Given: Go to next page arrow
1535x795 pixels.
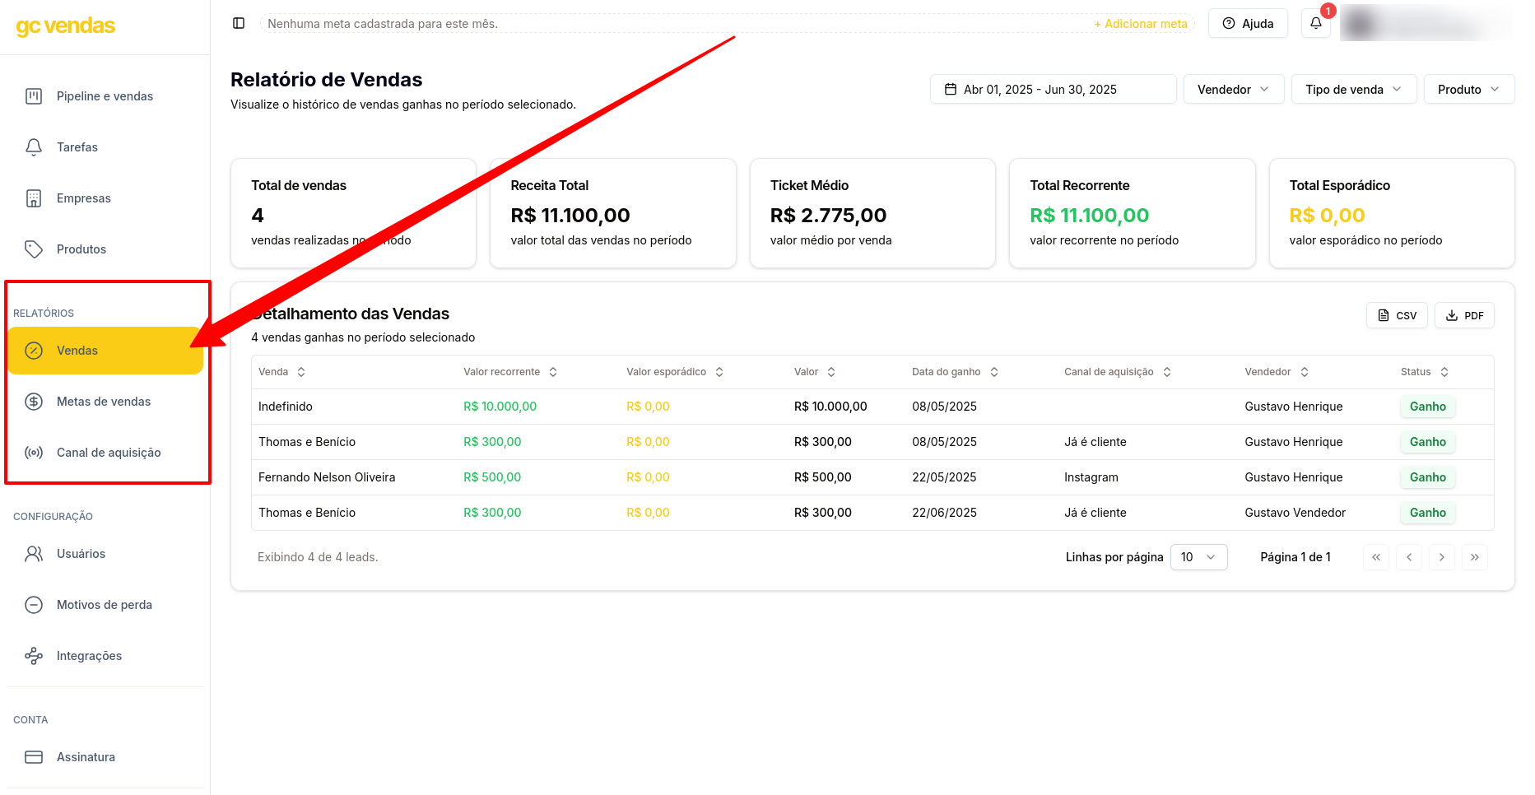Looking at the screenshot, I should click(x=1442, y=557).
